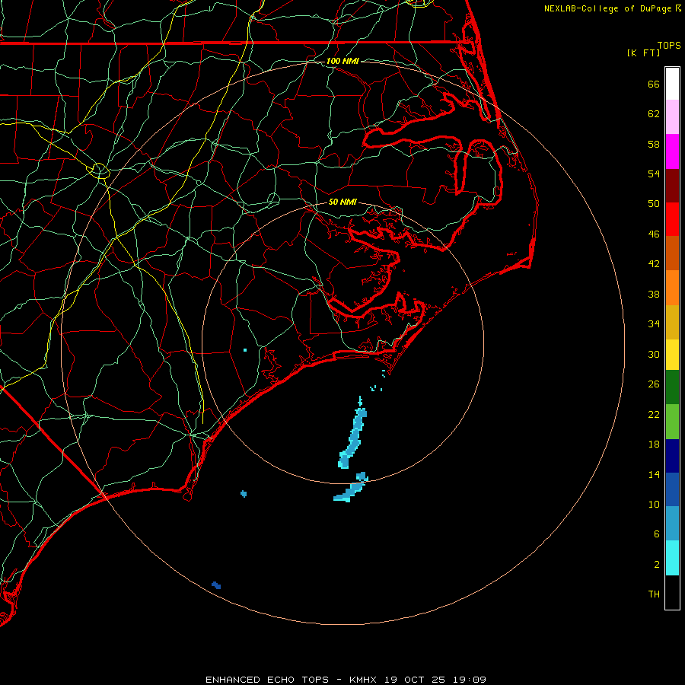Click the 30 legend value label
The height and width of the screenshot is (685, 685).
654,354
